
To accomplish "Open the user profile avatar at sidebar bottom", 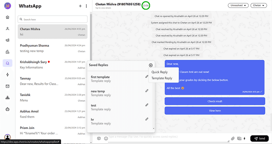I will [8, 137].
